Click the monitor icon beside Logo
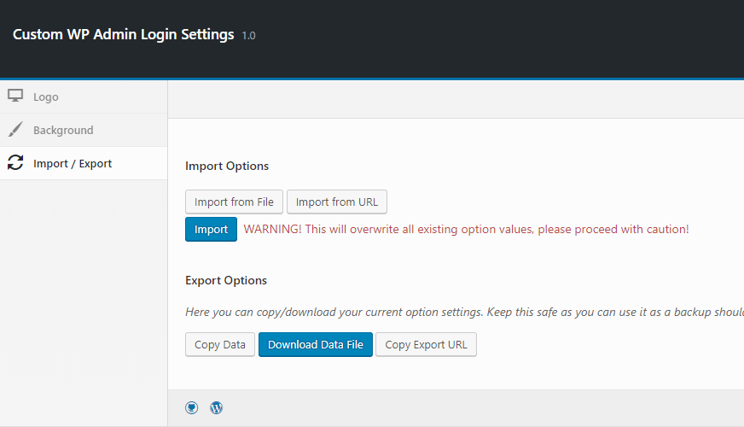 pyautogui.click(x=15, y=96)
